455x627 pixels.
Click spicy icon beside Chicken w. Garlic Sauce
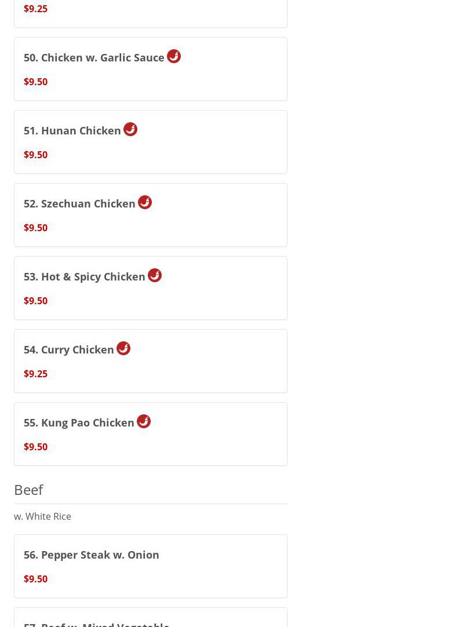click(174, 56)
